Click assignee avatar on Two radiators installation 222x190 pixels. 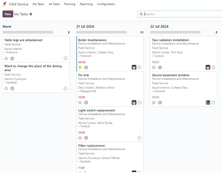pyautogui.click(x=208, y=67)
